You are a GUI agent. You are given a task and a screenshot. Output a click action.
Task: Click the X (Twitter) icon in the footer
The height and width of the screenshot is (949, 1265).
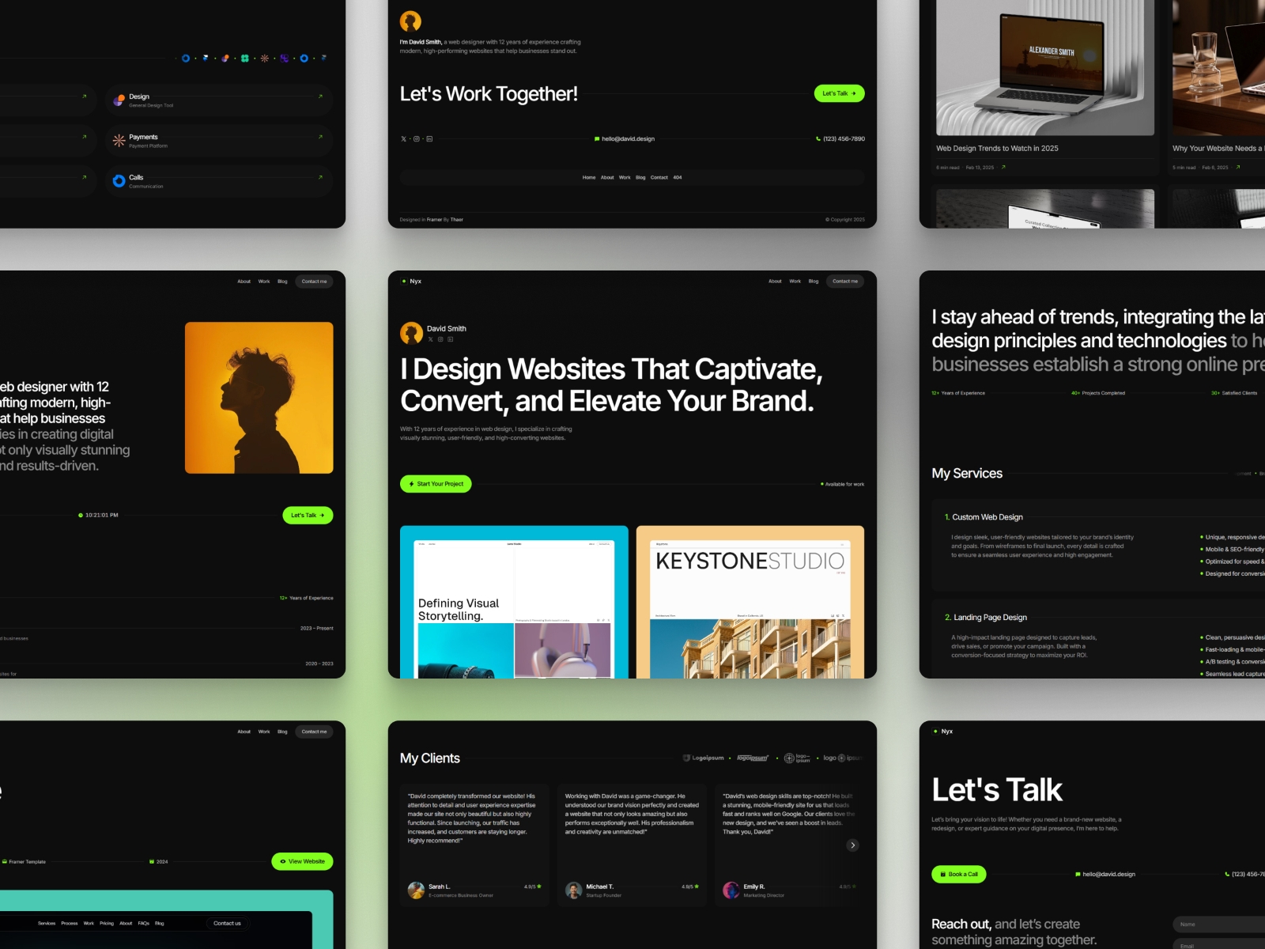click(x=404, y=139)
